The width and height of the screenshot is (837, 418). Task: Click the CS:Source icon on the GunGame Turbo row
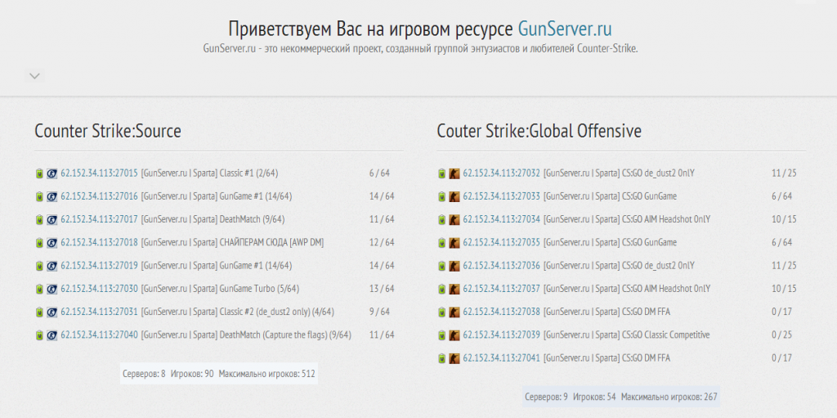point(51,289)
